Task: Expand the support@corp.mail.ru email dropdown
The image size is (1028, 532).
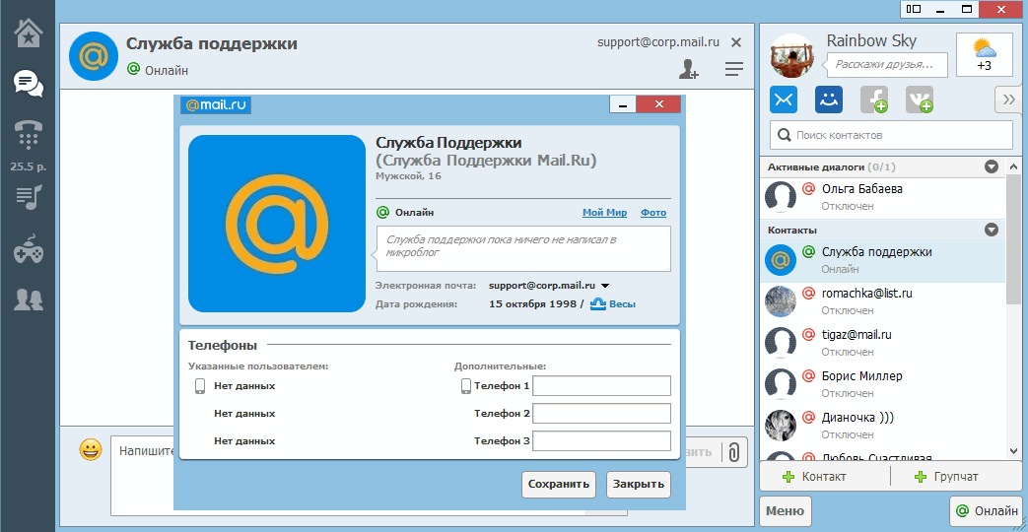Action: pyautogui.click(x=605, y=286)
